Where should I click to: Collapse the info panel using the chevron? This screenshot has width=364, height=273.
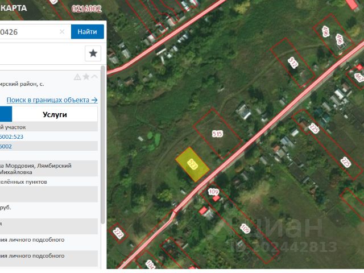click(x=94, y=77)
